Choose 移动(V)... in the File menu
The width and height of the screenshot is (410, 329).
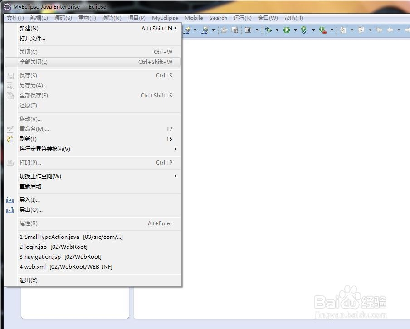tap(93, 119)
